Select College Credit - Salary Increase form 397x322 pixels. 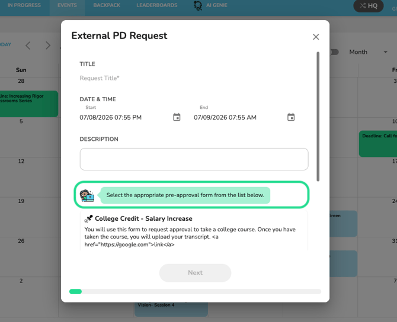pyautogui.click(x=194, y=231)
